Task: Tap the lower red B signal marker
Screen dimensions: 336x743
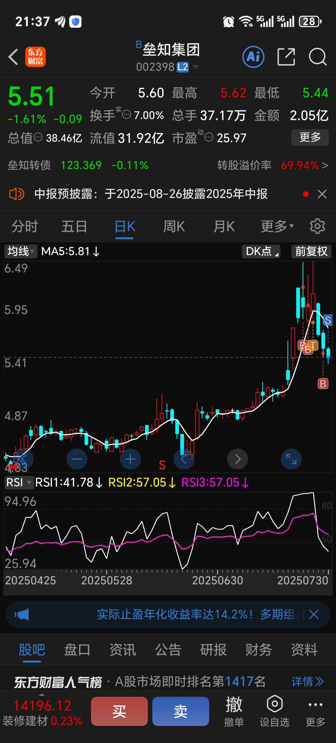Action: click(323, 384)
